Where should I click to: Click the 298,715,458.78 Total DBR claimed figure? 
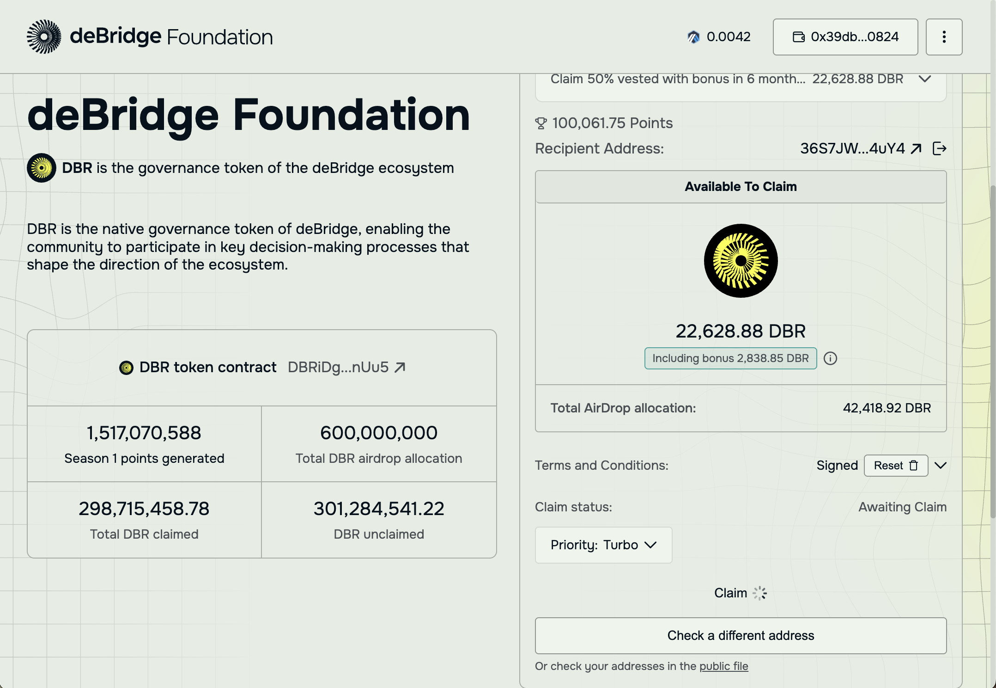pos(144,509)
